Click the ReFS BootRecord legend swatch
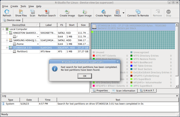This screenshot has height=117, width=180. (x=132, y=62)
